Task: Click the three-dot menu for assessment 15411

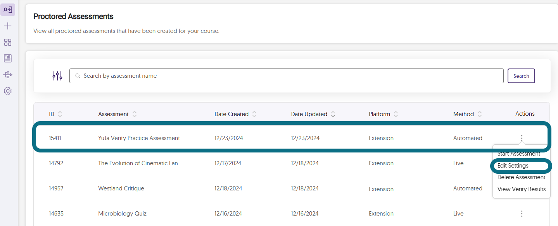Action: point(522,138)
